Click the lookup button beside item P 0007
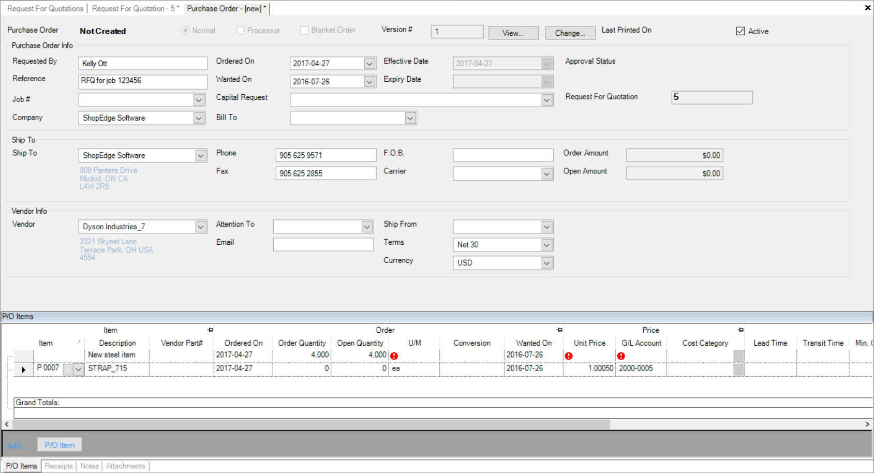Screen dimensions: 874x473 click(68, 369)
